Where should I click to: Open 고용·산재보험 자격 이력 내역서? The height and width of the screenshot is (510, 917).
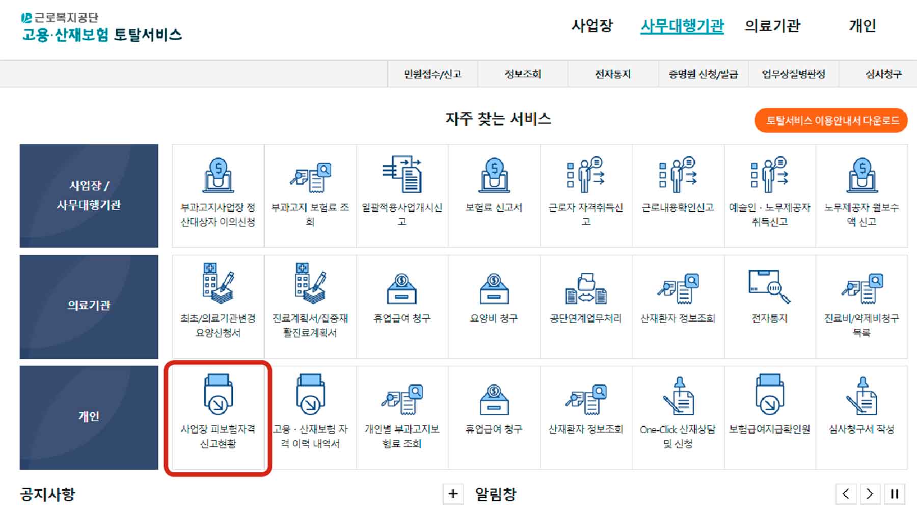point(310,418)
